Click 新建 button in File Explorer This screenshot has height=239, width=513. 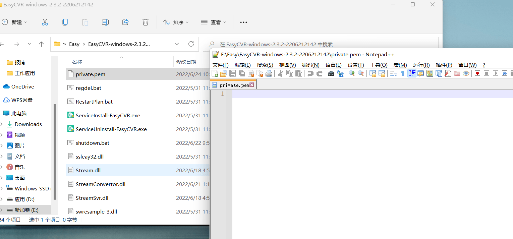[x=14, y=22]
